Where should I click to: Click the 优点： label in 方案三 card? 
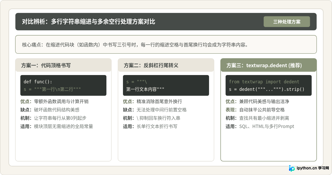(231, 102)
